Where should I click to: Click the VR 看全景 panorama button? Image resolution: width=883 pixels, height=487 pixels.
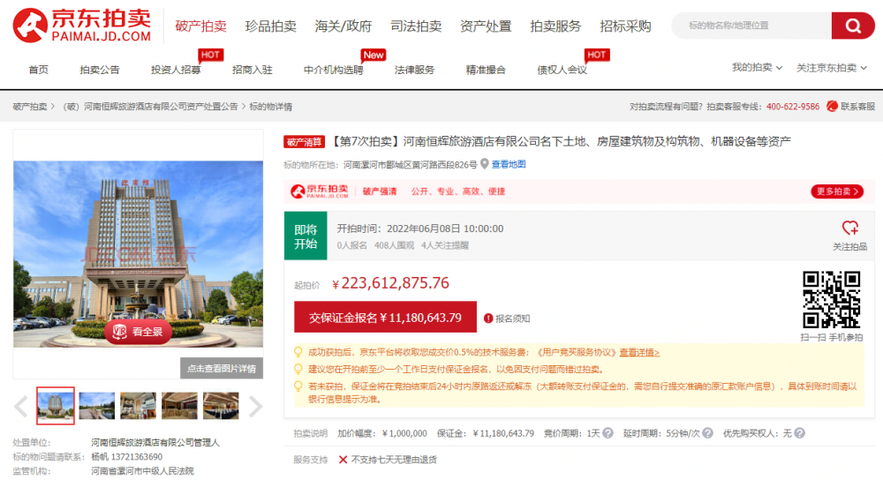138,332
